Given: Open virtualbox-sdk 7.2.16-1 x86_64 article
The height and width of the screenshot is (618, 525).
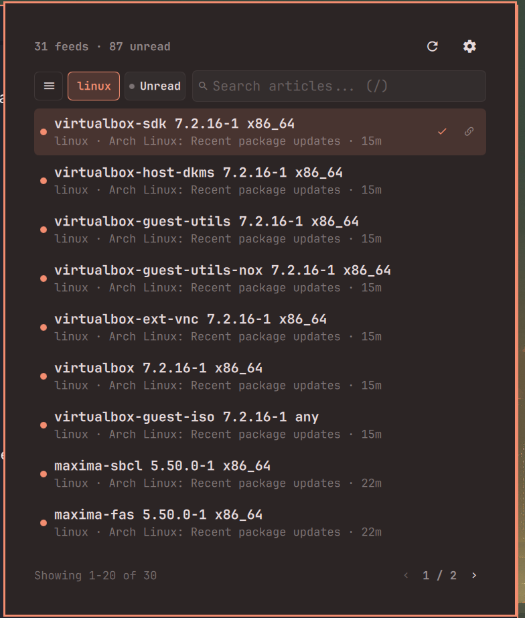Looking at the screenshot, I should tap(260, 132).
